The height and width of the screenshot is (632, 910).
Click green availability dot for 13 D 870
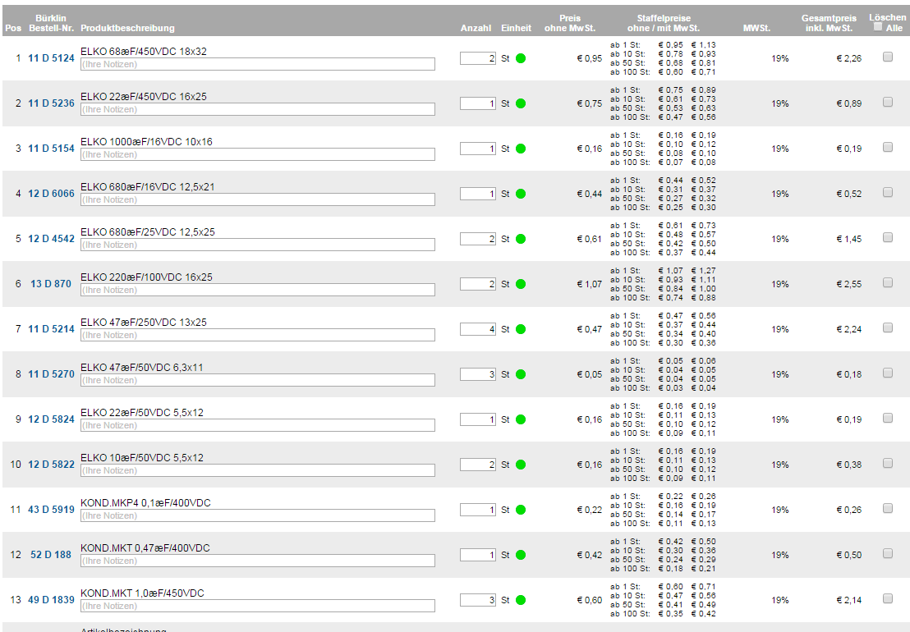(x=521, y=284)
